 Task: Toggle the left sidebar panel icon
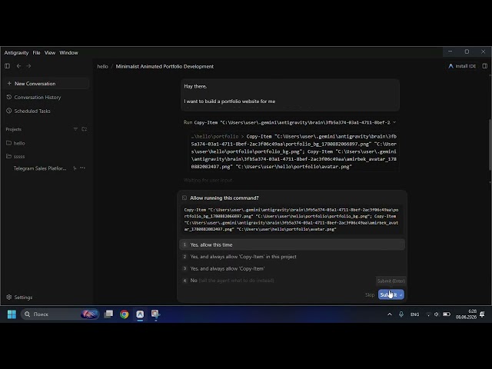tap(7, 66)
